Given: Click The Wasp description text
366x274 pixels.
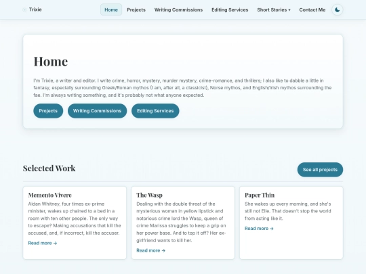Looking at the screenshot, I should [182, 222].
